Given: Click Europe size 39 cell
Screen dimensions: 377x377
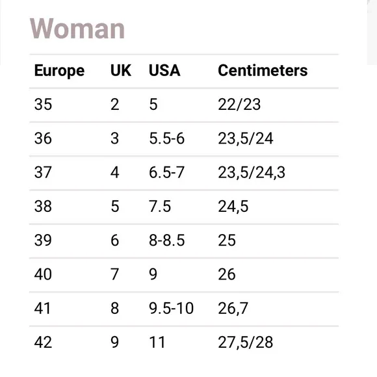Looking at the screenshot, I should coord(43,240).
